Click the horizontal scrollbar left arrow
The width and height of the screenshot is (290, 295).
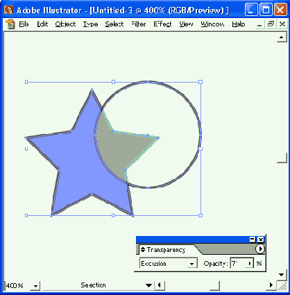(x=160, y=285)
